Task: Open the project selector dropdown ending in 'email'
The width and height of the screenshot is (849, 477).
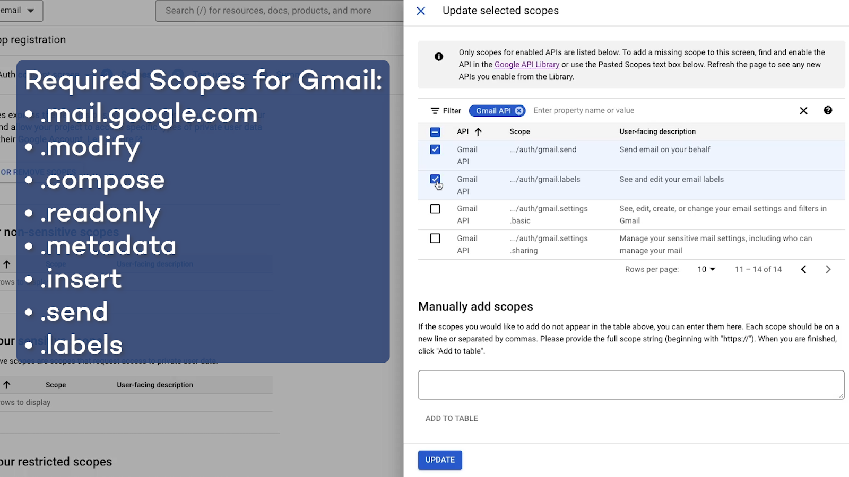Action: (21, 11)
